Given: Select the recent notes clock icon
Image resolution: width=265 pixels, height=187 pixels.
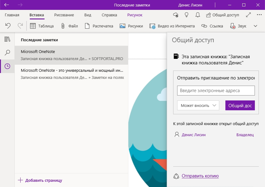Looking at the screenshot, I should [x=7, y=66].
